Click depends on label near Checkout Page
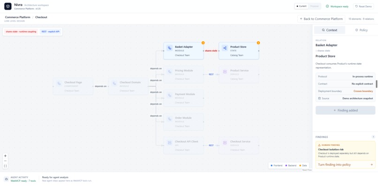The image size is (378, 186). tap(100, 86)
